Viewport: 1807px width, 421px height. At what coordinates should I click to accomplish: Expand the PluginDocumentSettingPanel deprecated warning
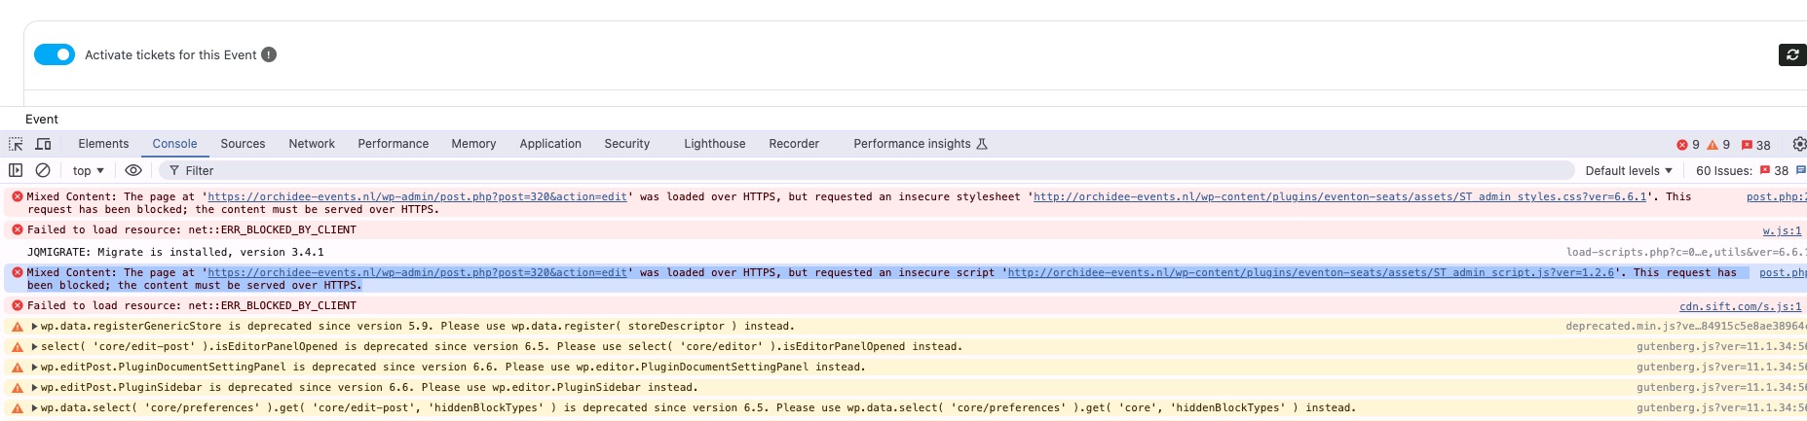point(35,368)
